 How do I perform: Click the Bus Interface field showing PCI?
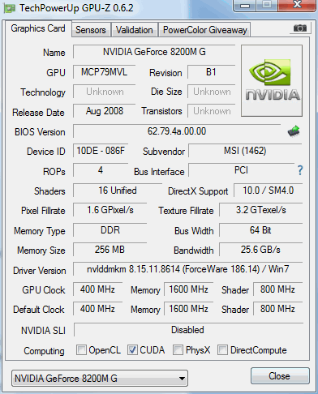tap(241, 170)
